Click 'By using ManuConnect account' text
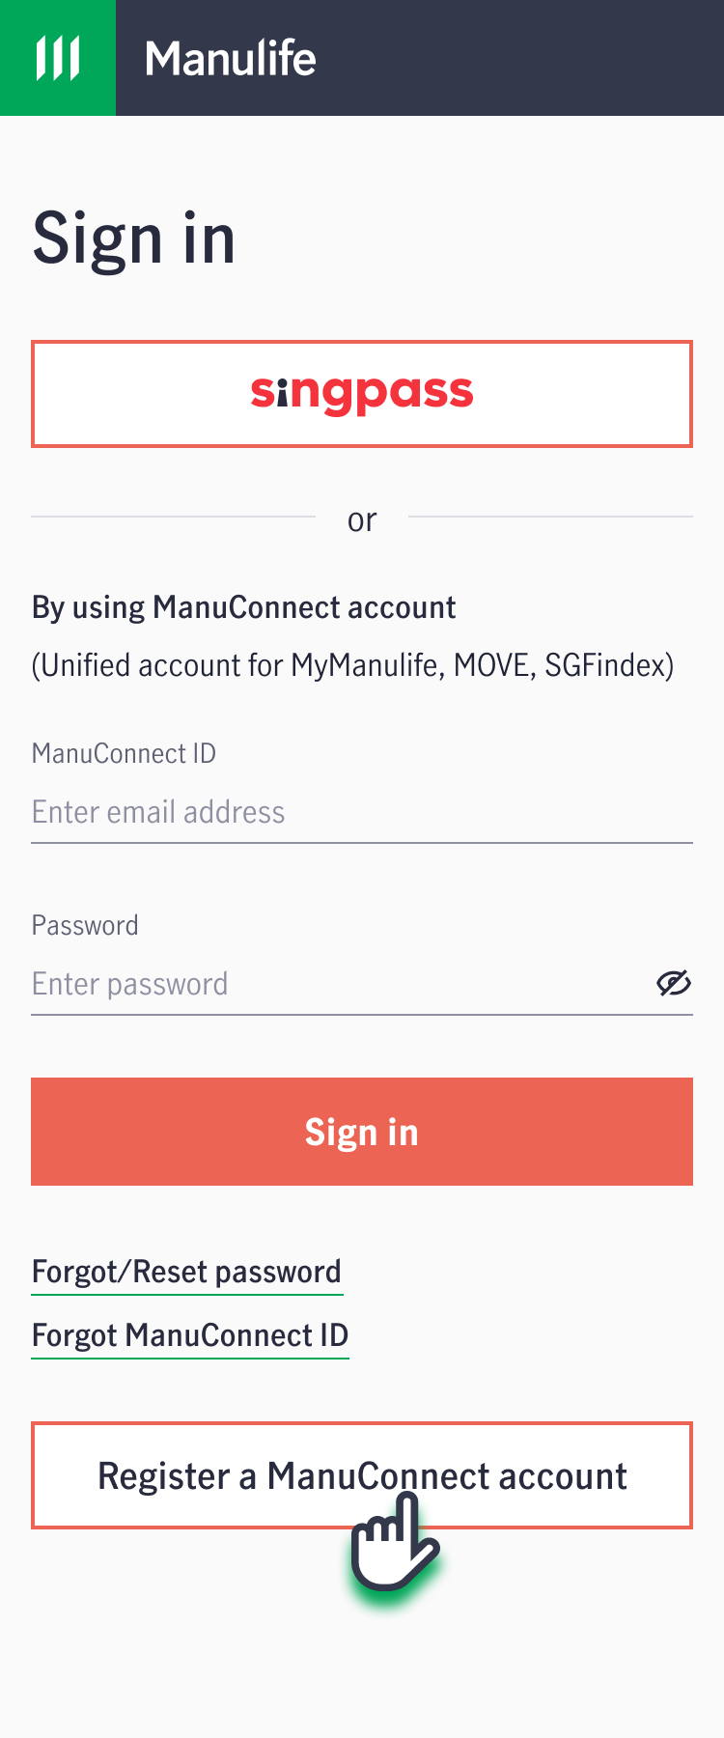The height and width of the screenshot is (1738, 724). 243,607
